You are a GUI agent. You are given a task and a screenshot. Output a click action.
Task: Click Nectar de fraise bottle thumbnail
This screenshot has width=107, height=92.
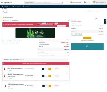(5, 86)
